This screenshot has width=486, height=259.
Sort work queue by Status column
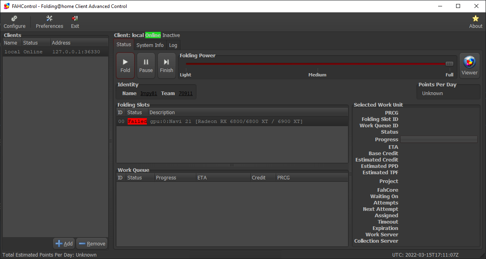140,178
